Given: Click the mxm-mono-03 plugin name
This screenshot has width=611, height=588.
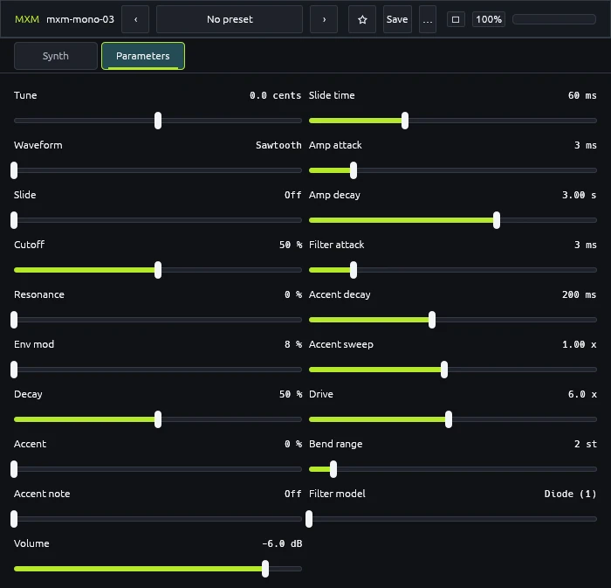Looking at the screenshot, I should click(x=80, y=19).
